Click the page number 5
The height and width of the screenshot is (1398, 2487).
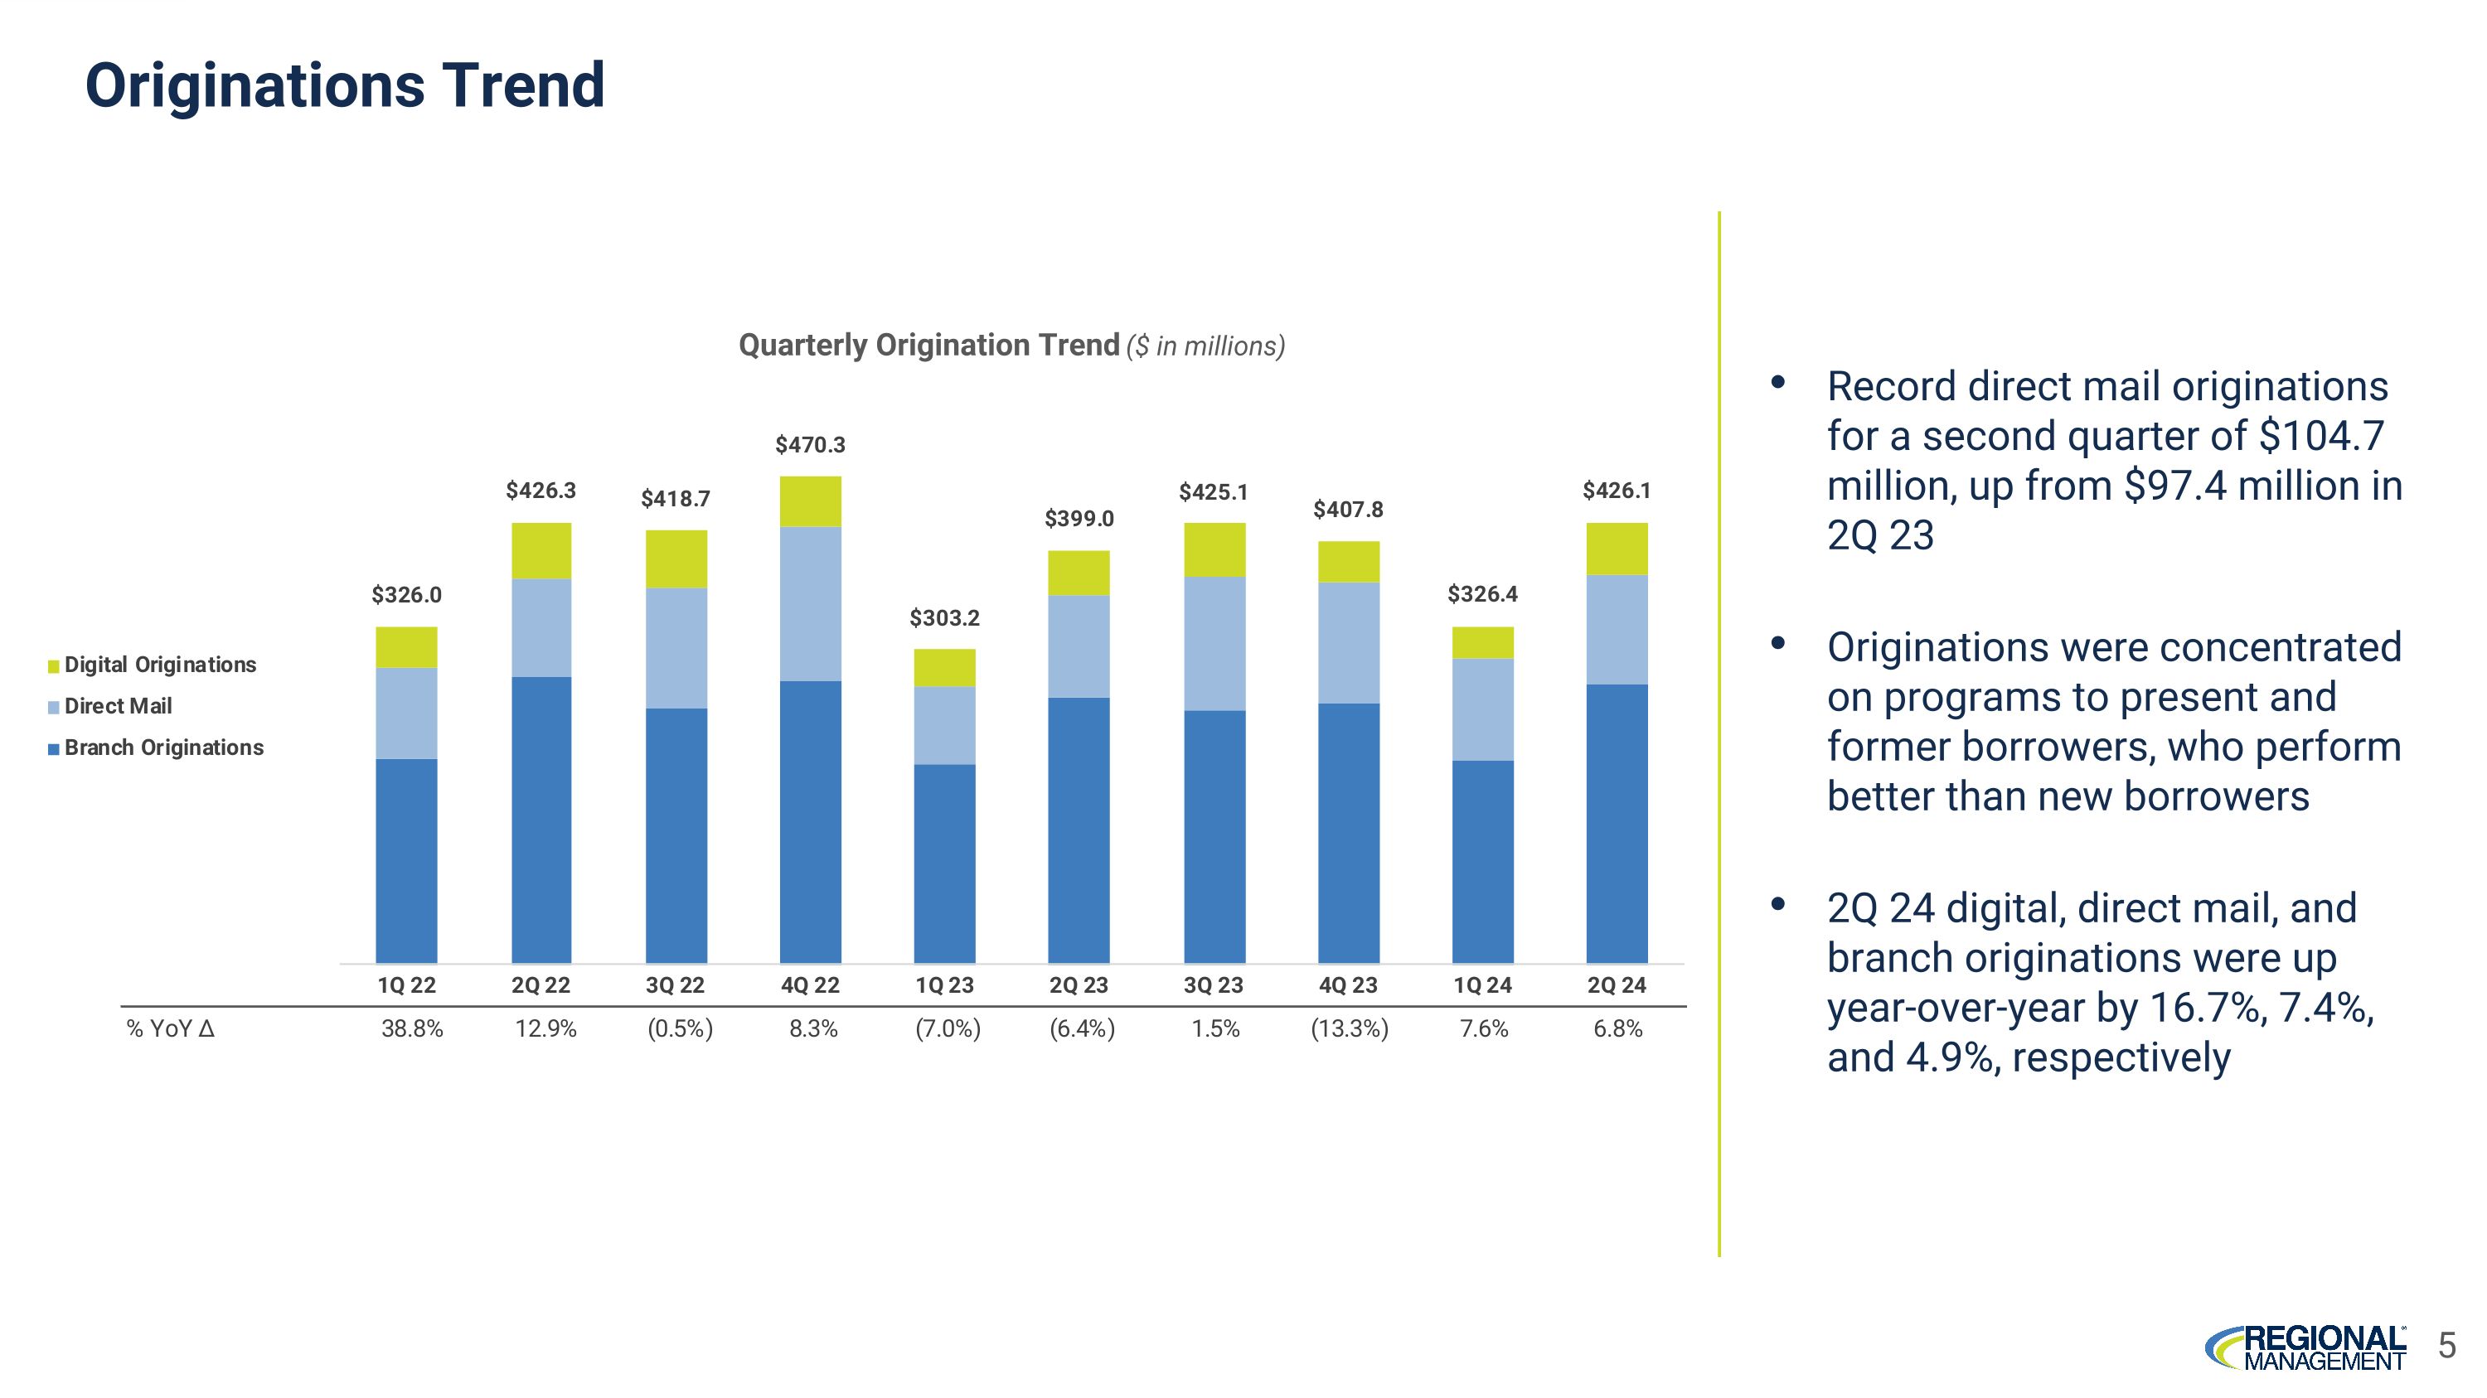(x=2446, y=1345)
